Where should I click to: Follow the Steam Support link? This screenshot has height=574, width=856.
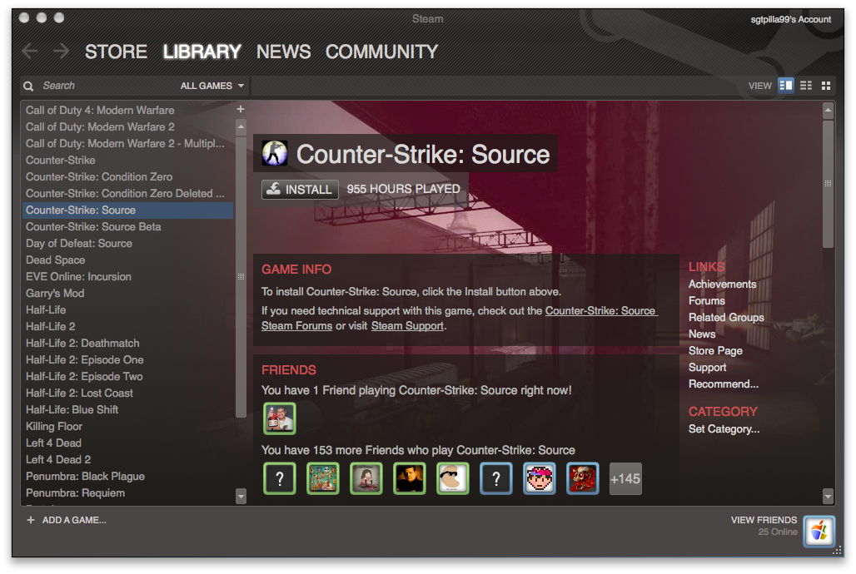pos(407,326)
